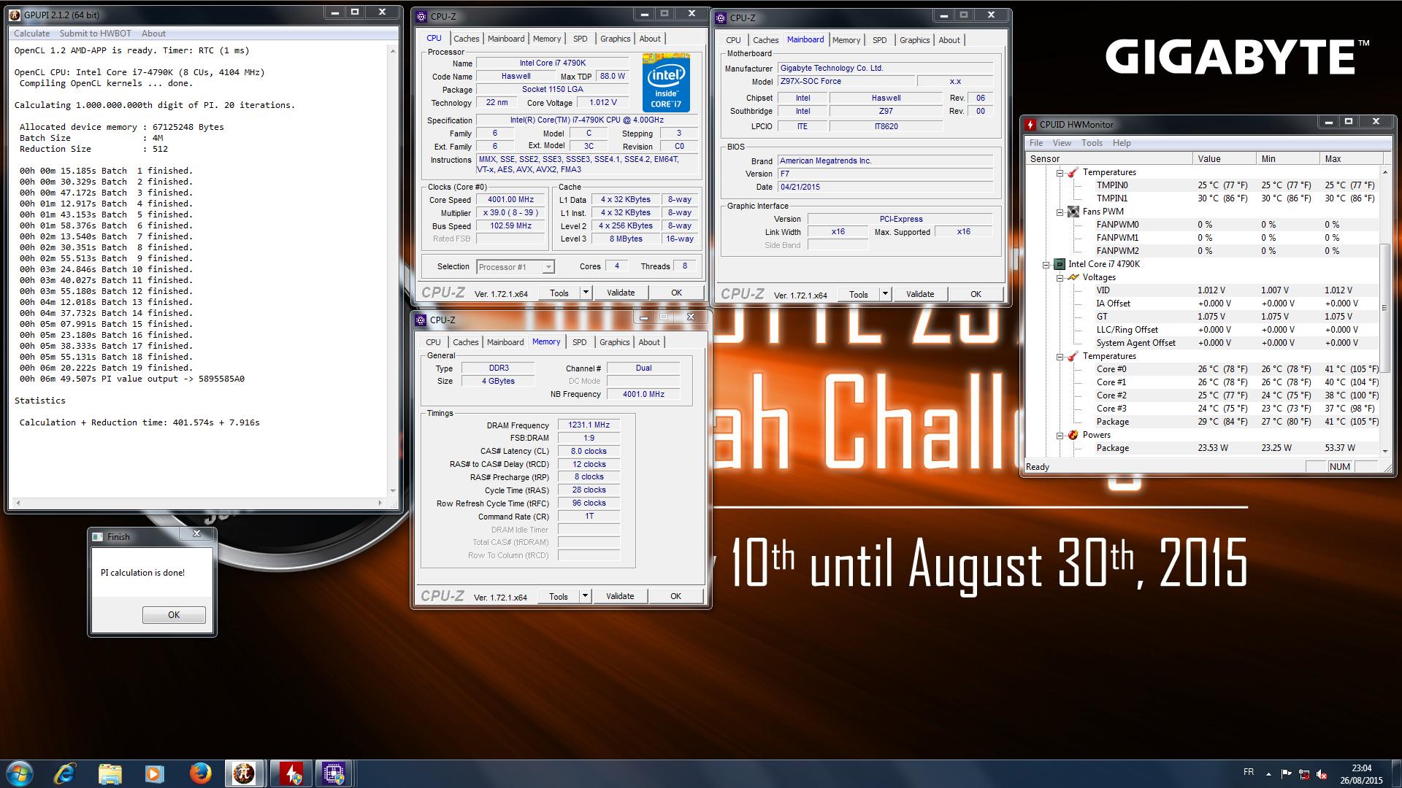The height and width of the screenshot is (788, 1402).
Task: Click the HWMonitor title bar lightning icon
Action: 1030,124
